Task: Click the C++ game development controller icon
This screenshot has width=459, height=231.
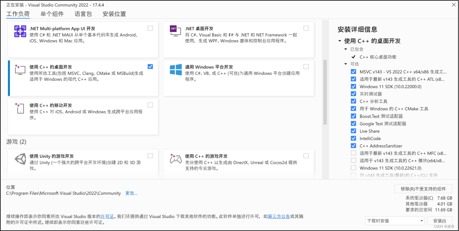Action: pos(176,159)
